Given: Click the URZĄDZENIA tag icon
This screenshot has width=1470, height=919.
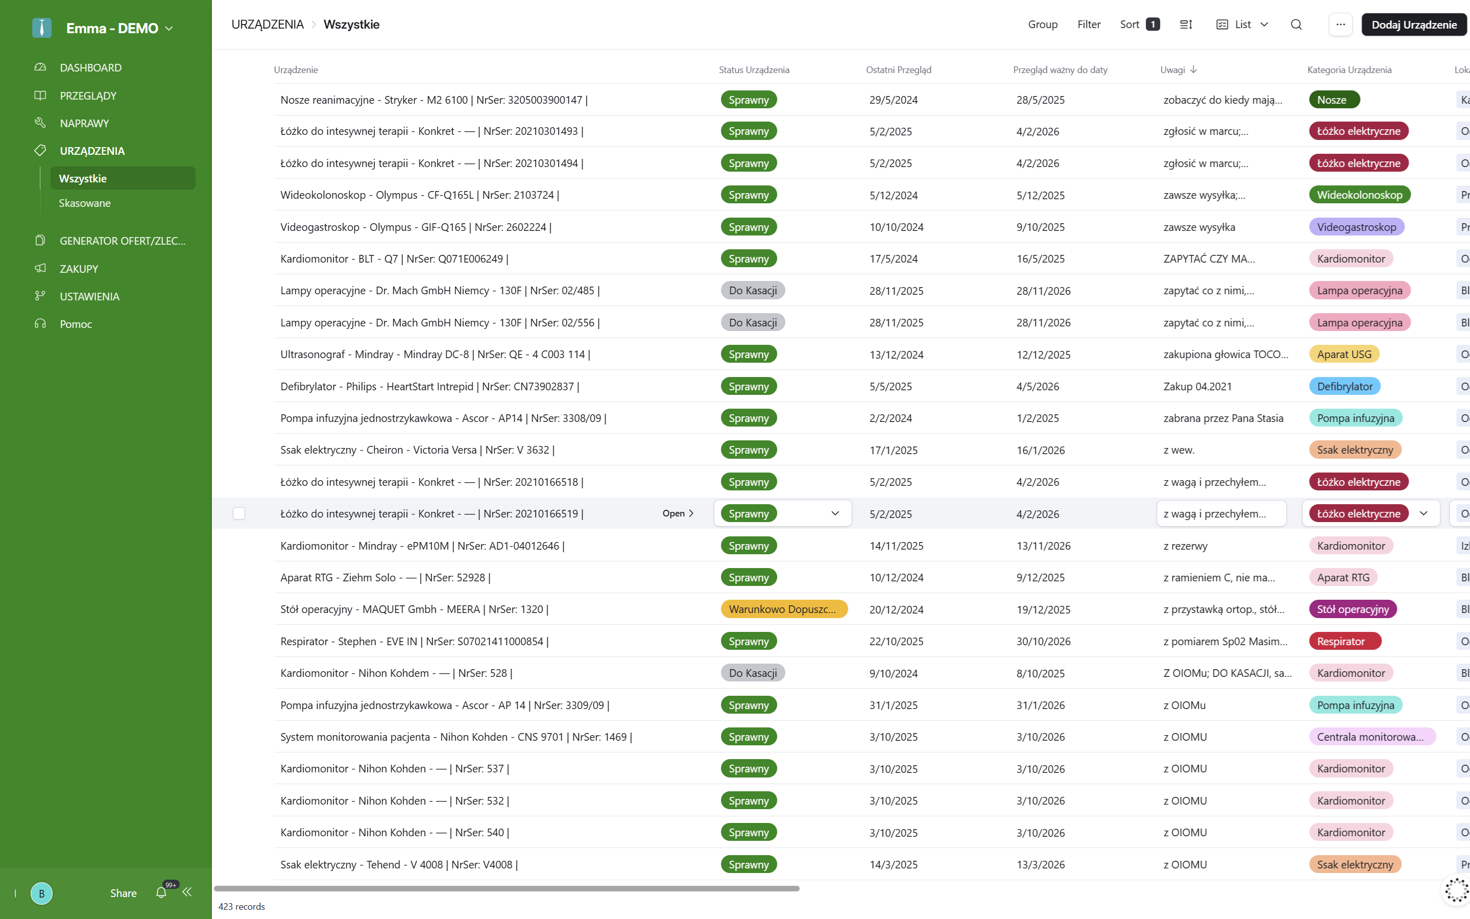Looking at the screenshot, I should (40, 151).
